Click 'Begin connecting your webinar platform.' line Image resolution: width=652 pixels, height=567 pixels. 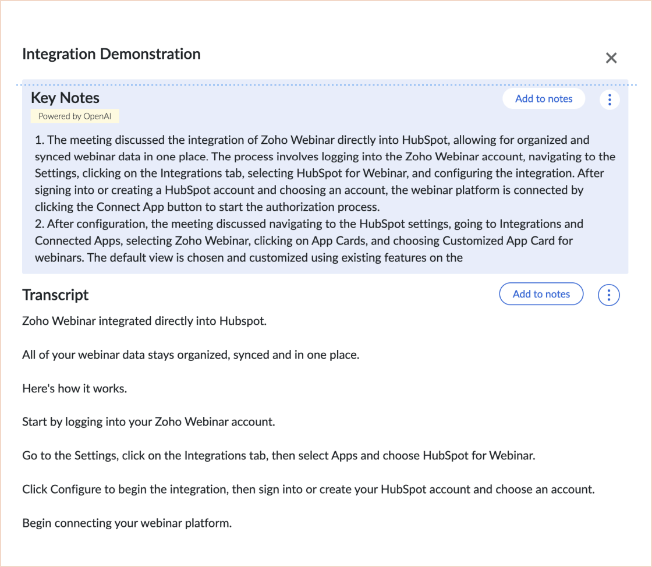coord(127,523)
